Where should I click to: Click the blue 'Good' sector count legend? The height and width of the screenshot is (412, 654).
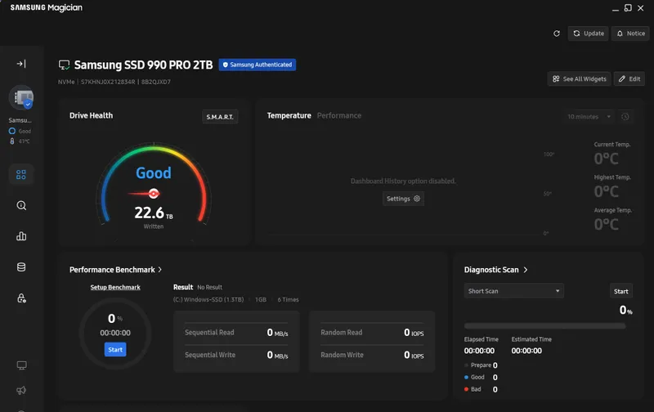pos(481,377)
